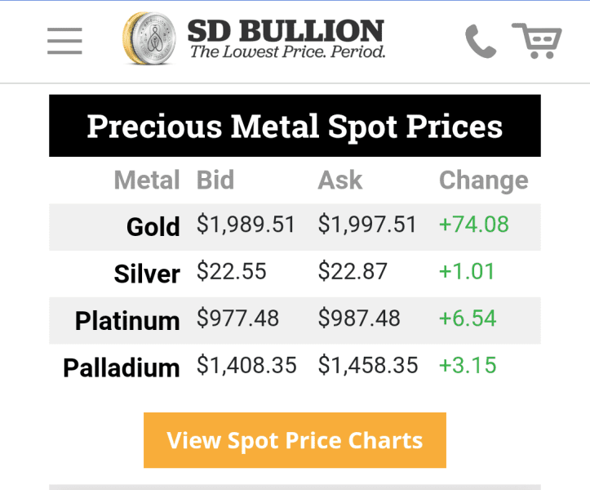The image size is (590, 490).
Task: Click the tagline The Lowest Price. Period.
Action: (x=288, y=52)
